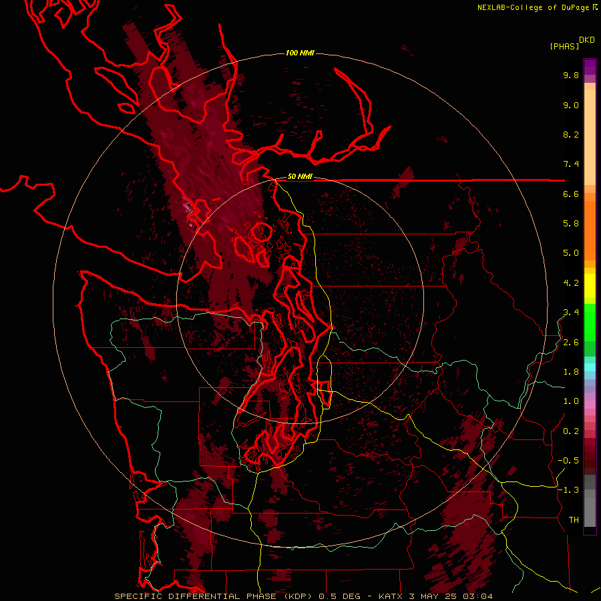The height and width of the screenshot is (601, 601).
Task: Click the DKD legend title
Action: [x=586, y=40]
